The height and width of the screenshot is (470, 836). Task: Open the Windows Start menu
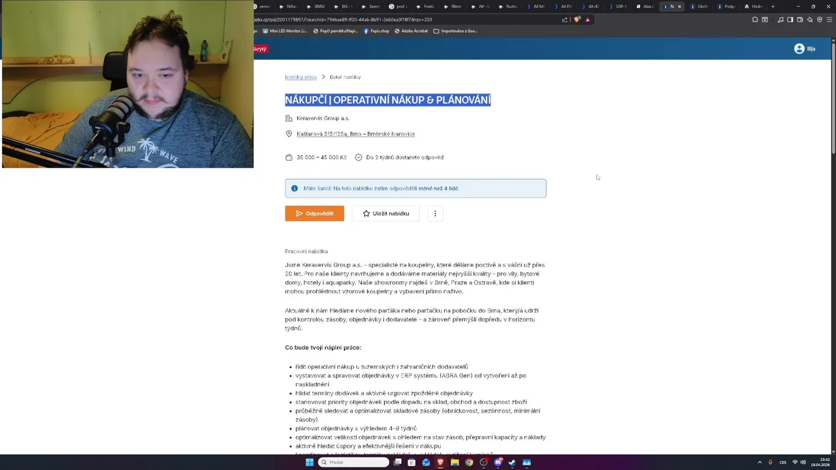(310, 462)
